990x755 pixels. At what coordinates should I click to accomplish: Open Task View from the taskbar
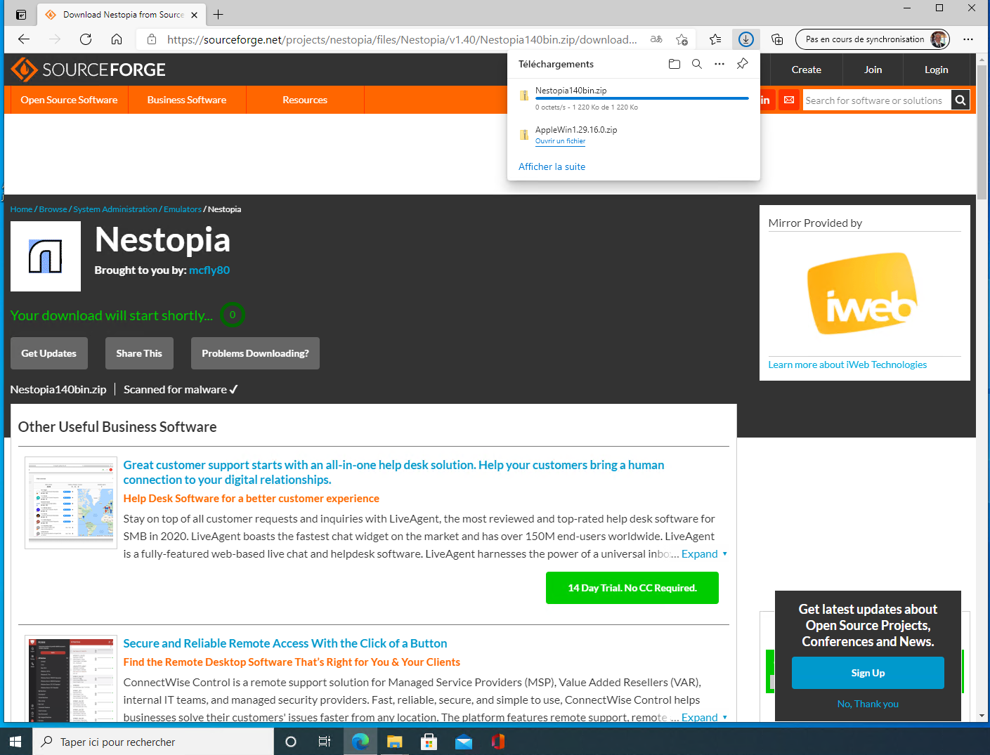click(x=325, y=742)
